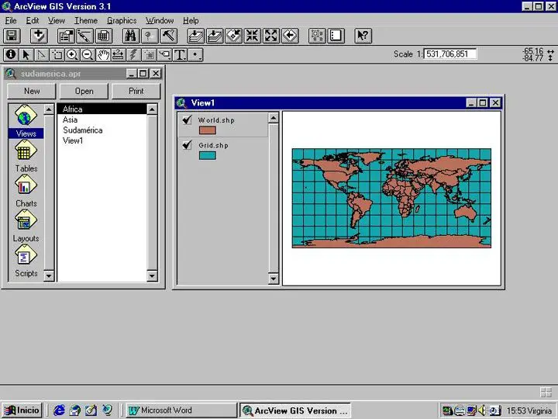Open the Graphics menu
The width and height of the screenshot is (558, 419).
point(122,20)
